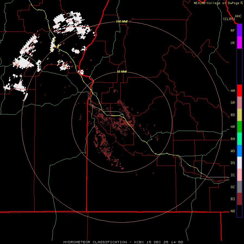Click the GR legend color swatch
This screenshot has width=244, height=244.
point(239,103)
